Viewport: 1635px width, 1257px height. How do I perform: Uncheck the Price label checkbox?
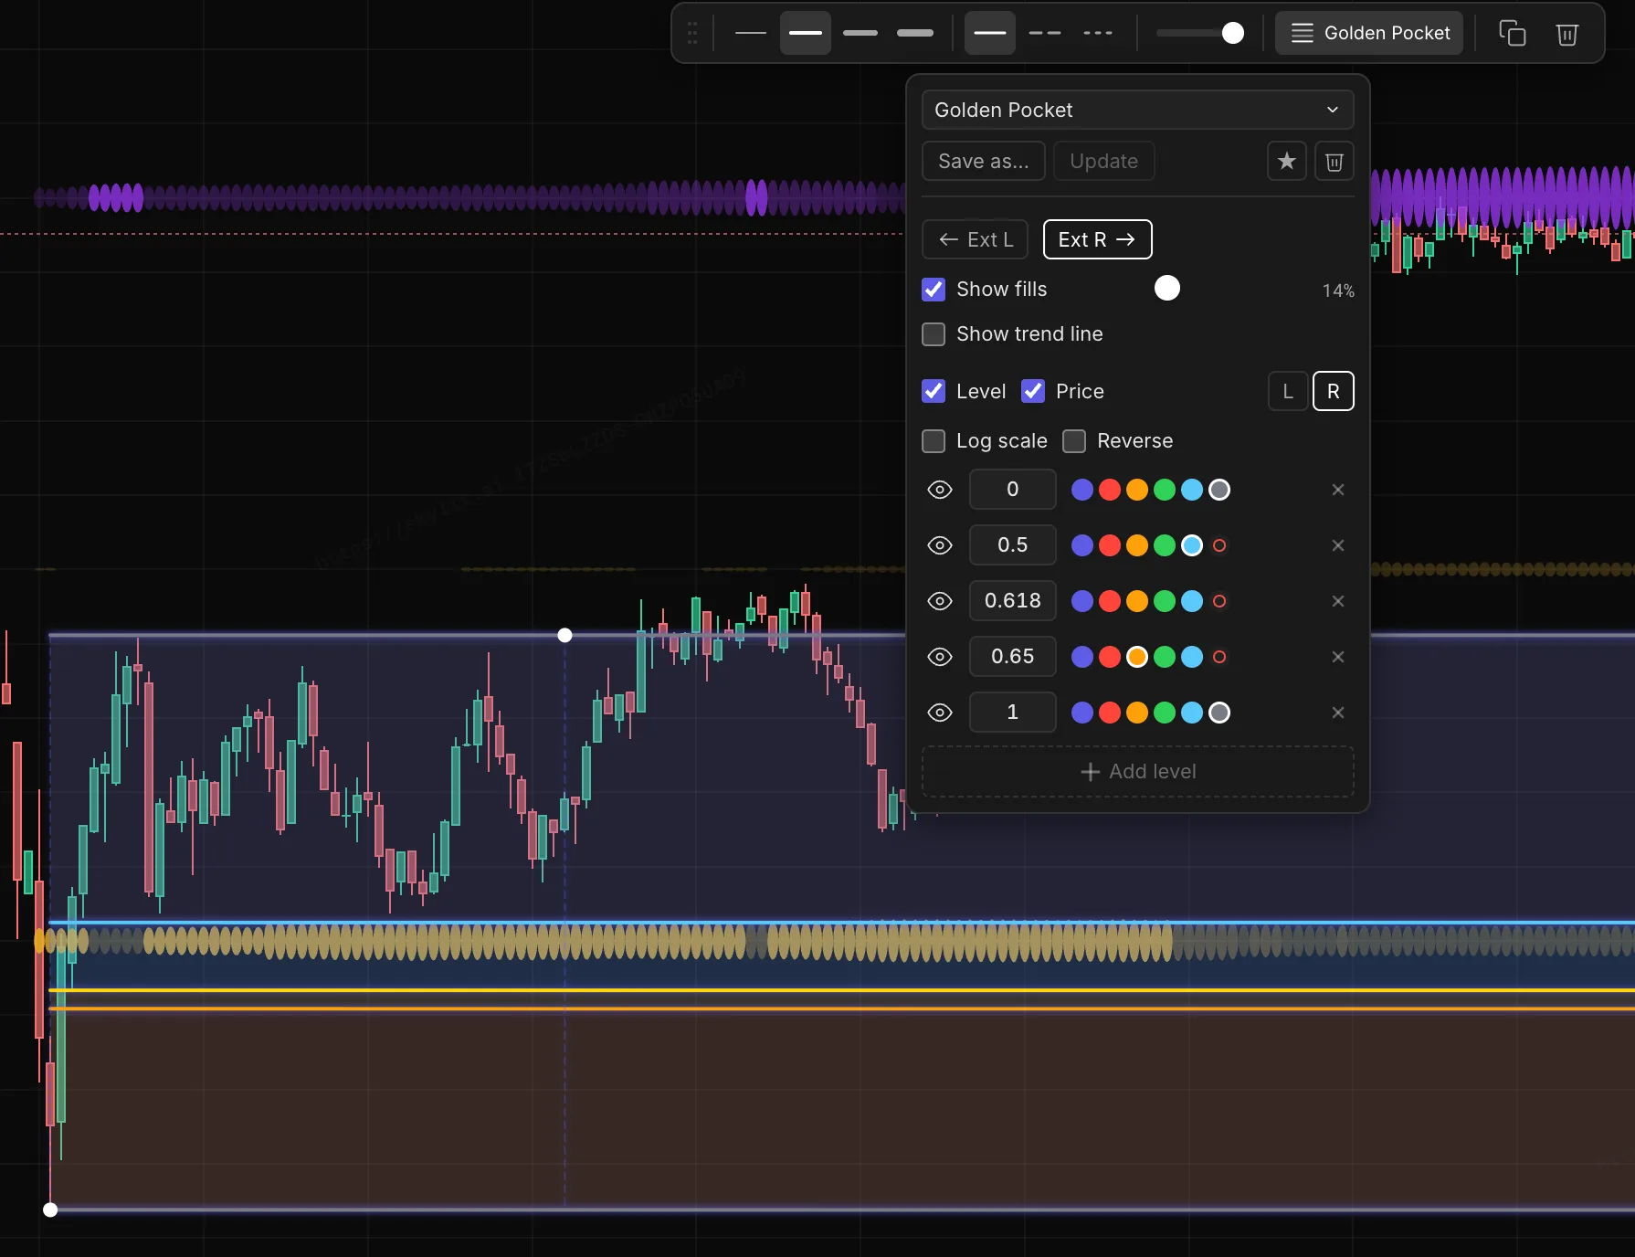1033,391
